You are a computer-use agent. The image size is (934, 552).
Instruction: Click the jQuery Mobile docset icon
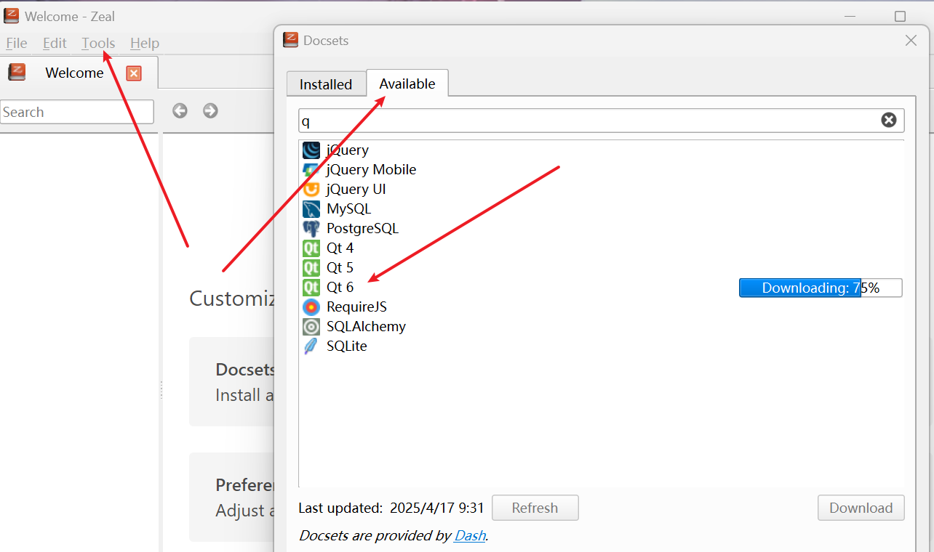coord(311,170)
